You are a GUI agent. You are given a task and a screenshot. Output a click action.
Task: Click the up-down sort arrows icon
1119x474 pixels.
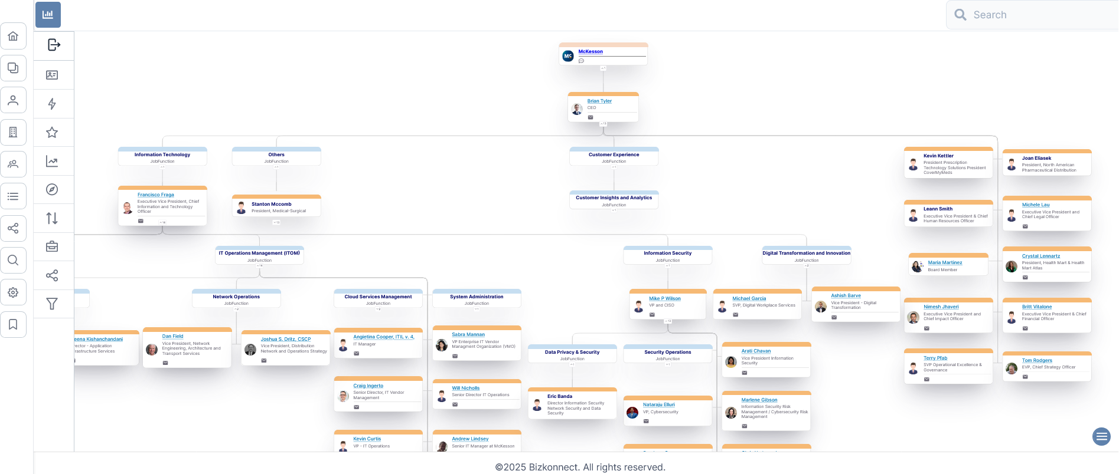(52, 218)
